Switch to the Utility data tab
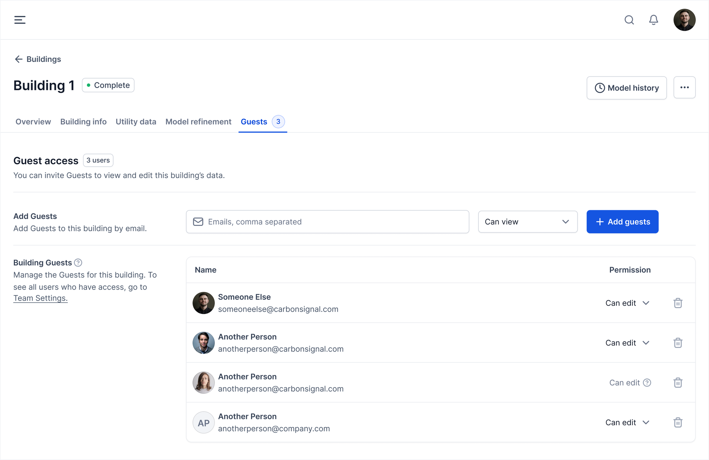The image size is (709, 460). tap(136, 122)
